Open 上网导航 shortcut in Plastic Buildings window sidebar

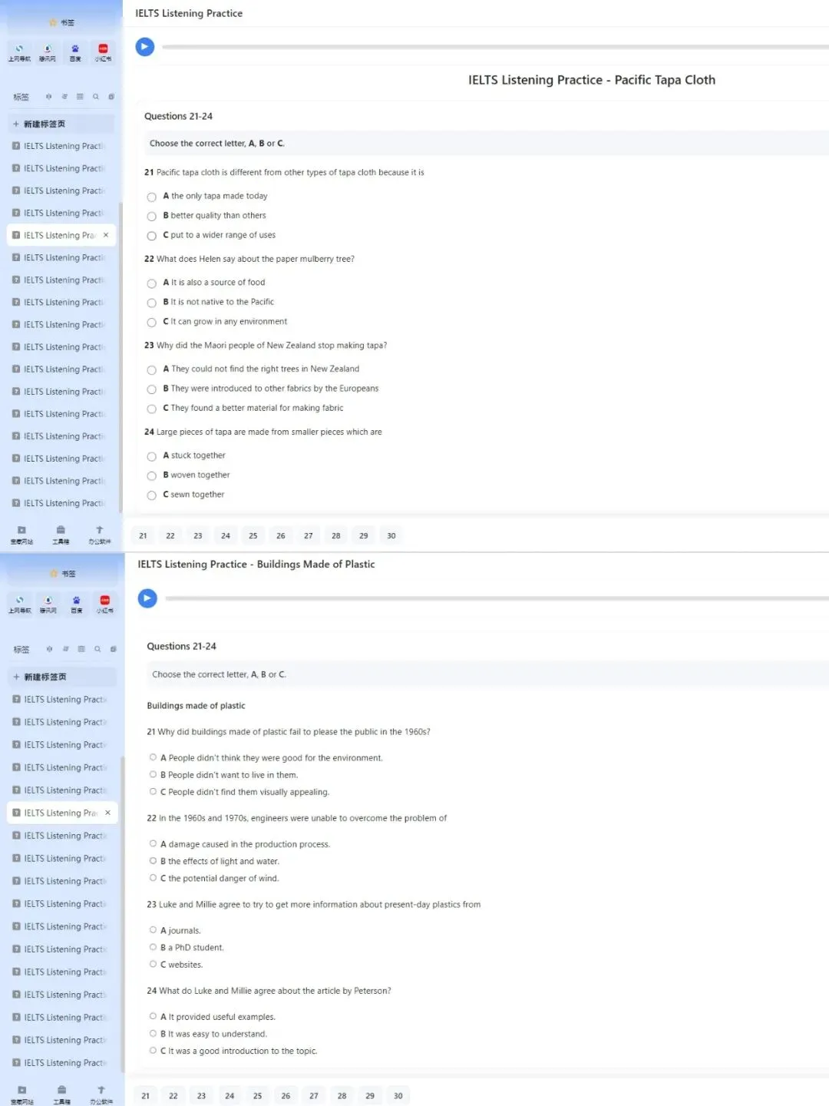coord(20,604)
